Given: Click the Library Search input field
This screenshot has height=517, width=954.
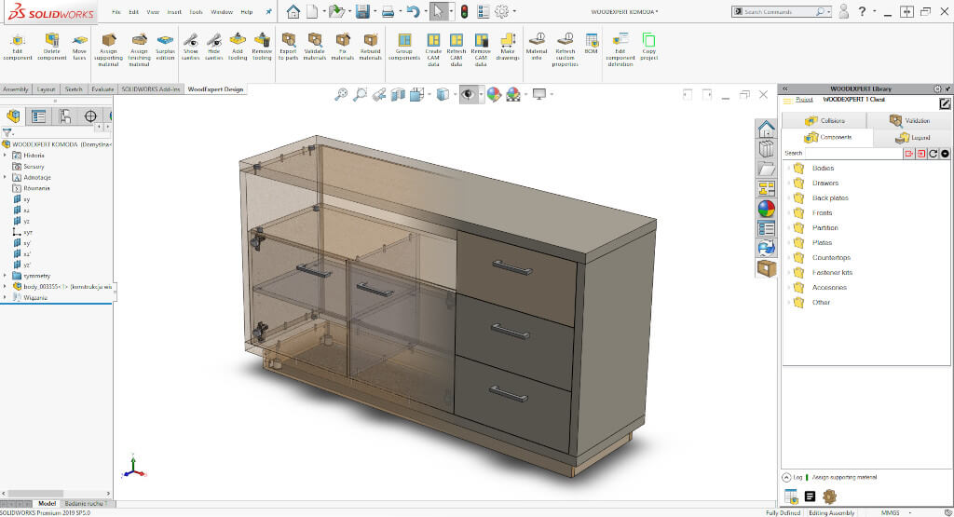Looking at the screenshot, I should 853,154.
